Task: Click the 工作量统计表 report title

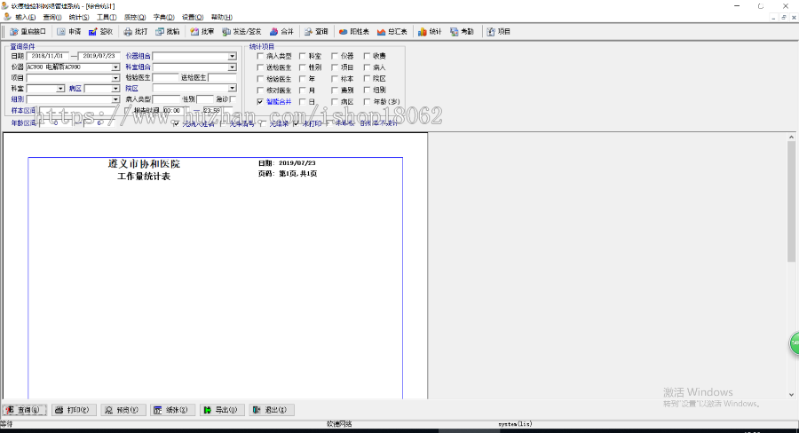Action: point(144,177)
